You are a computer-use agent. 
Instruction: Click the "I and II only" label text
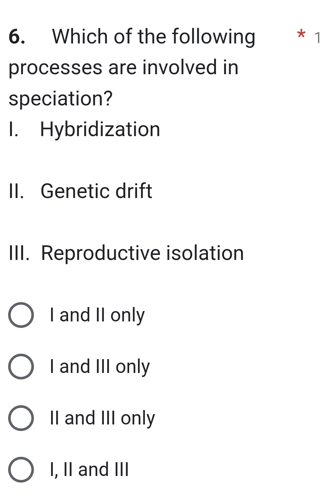tap(96, 315)
